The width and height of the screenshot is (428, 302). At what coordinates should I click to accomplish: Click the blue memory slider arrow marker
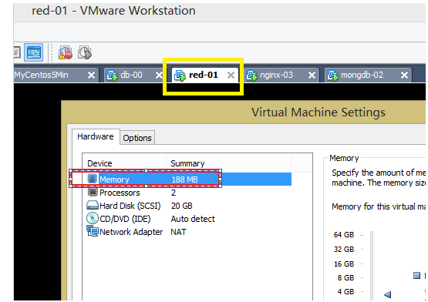point(387,294)
